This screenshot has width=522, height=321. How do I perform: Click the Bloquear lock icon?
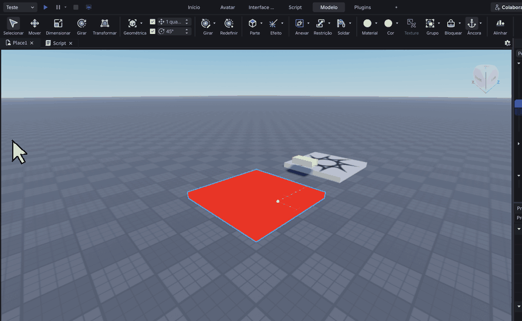click(x=451, y=23)
